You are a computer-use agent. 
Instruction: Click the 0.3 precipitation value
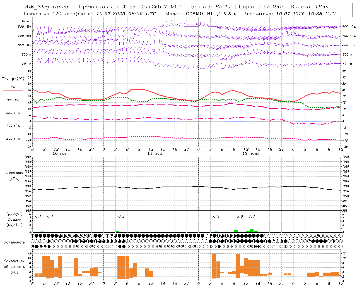point(121,216)
